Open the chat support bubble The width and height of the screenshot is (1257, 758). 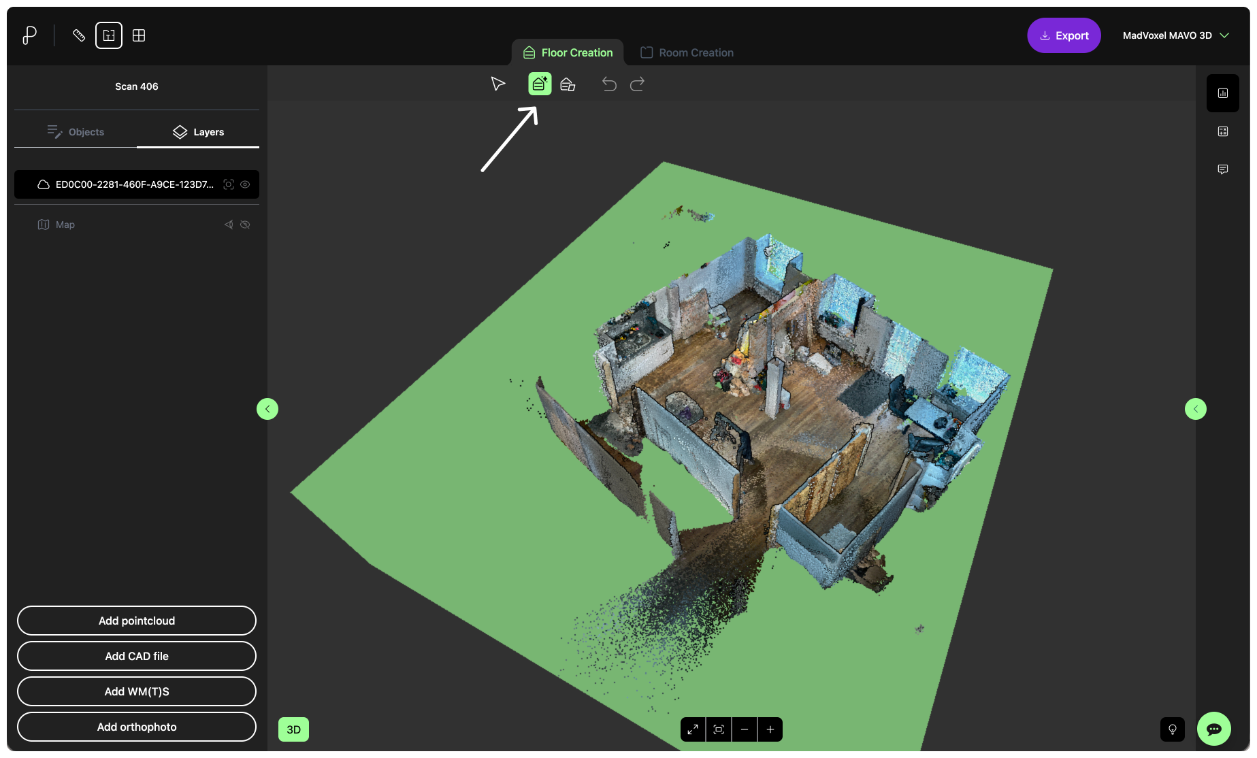point(1213,729)
